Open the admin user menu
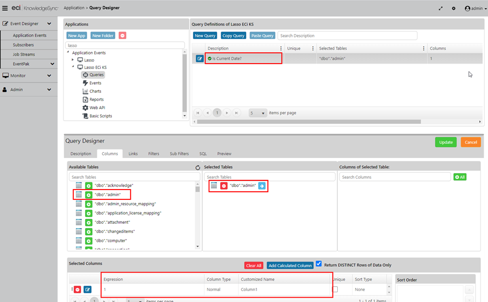Screen dimensions: 488x302 476,8
